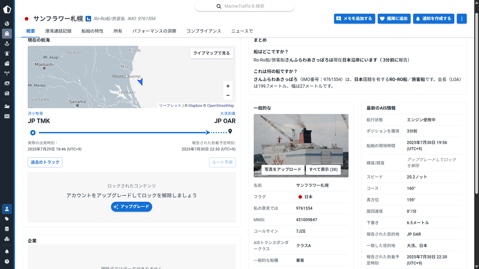Image resolution: width=479 pixels, height=269 pixels.
Task: Open the Mapbox attribution link
Action: (x=195, y=106)
